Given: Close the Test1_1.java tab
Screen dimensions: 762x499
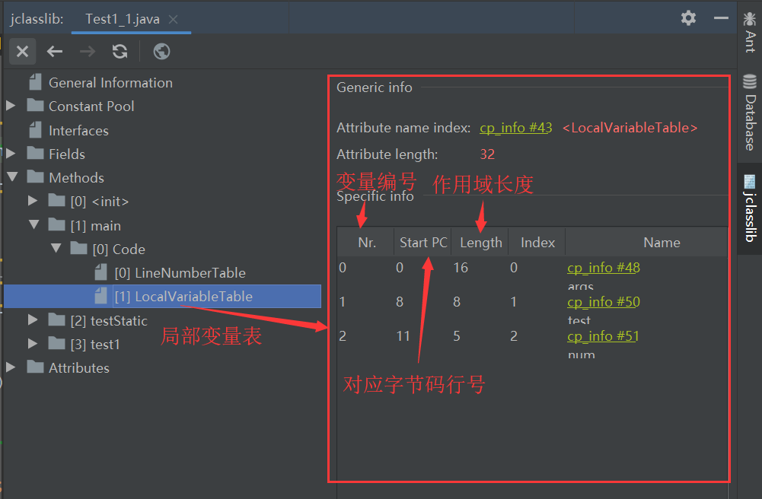Looking at the screenshot, I should click(x=174, y=19).
